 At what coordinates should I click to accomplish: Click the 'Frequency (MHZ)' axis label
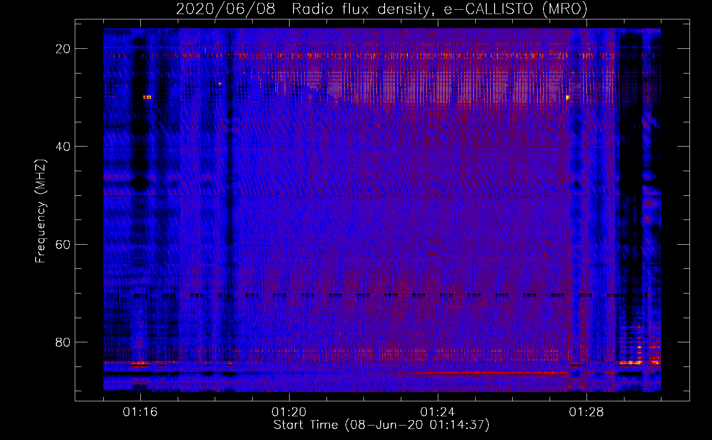tap(40, 211)
